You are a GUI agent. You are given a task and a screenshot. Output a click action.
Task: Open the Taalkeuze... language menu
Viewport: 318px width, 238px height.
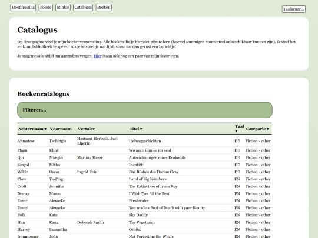pyautogui.click(x=293, y=9)
